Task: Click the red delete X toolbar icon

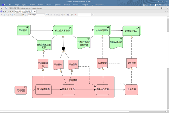Action: (75, 15)
